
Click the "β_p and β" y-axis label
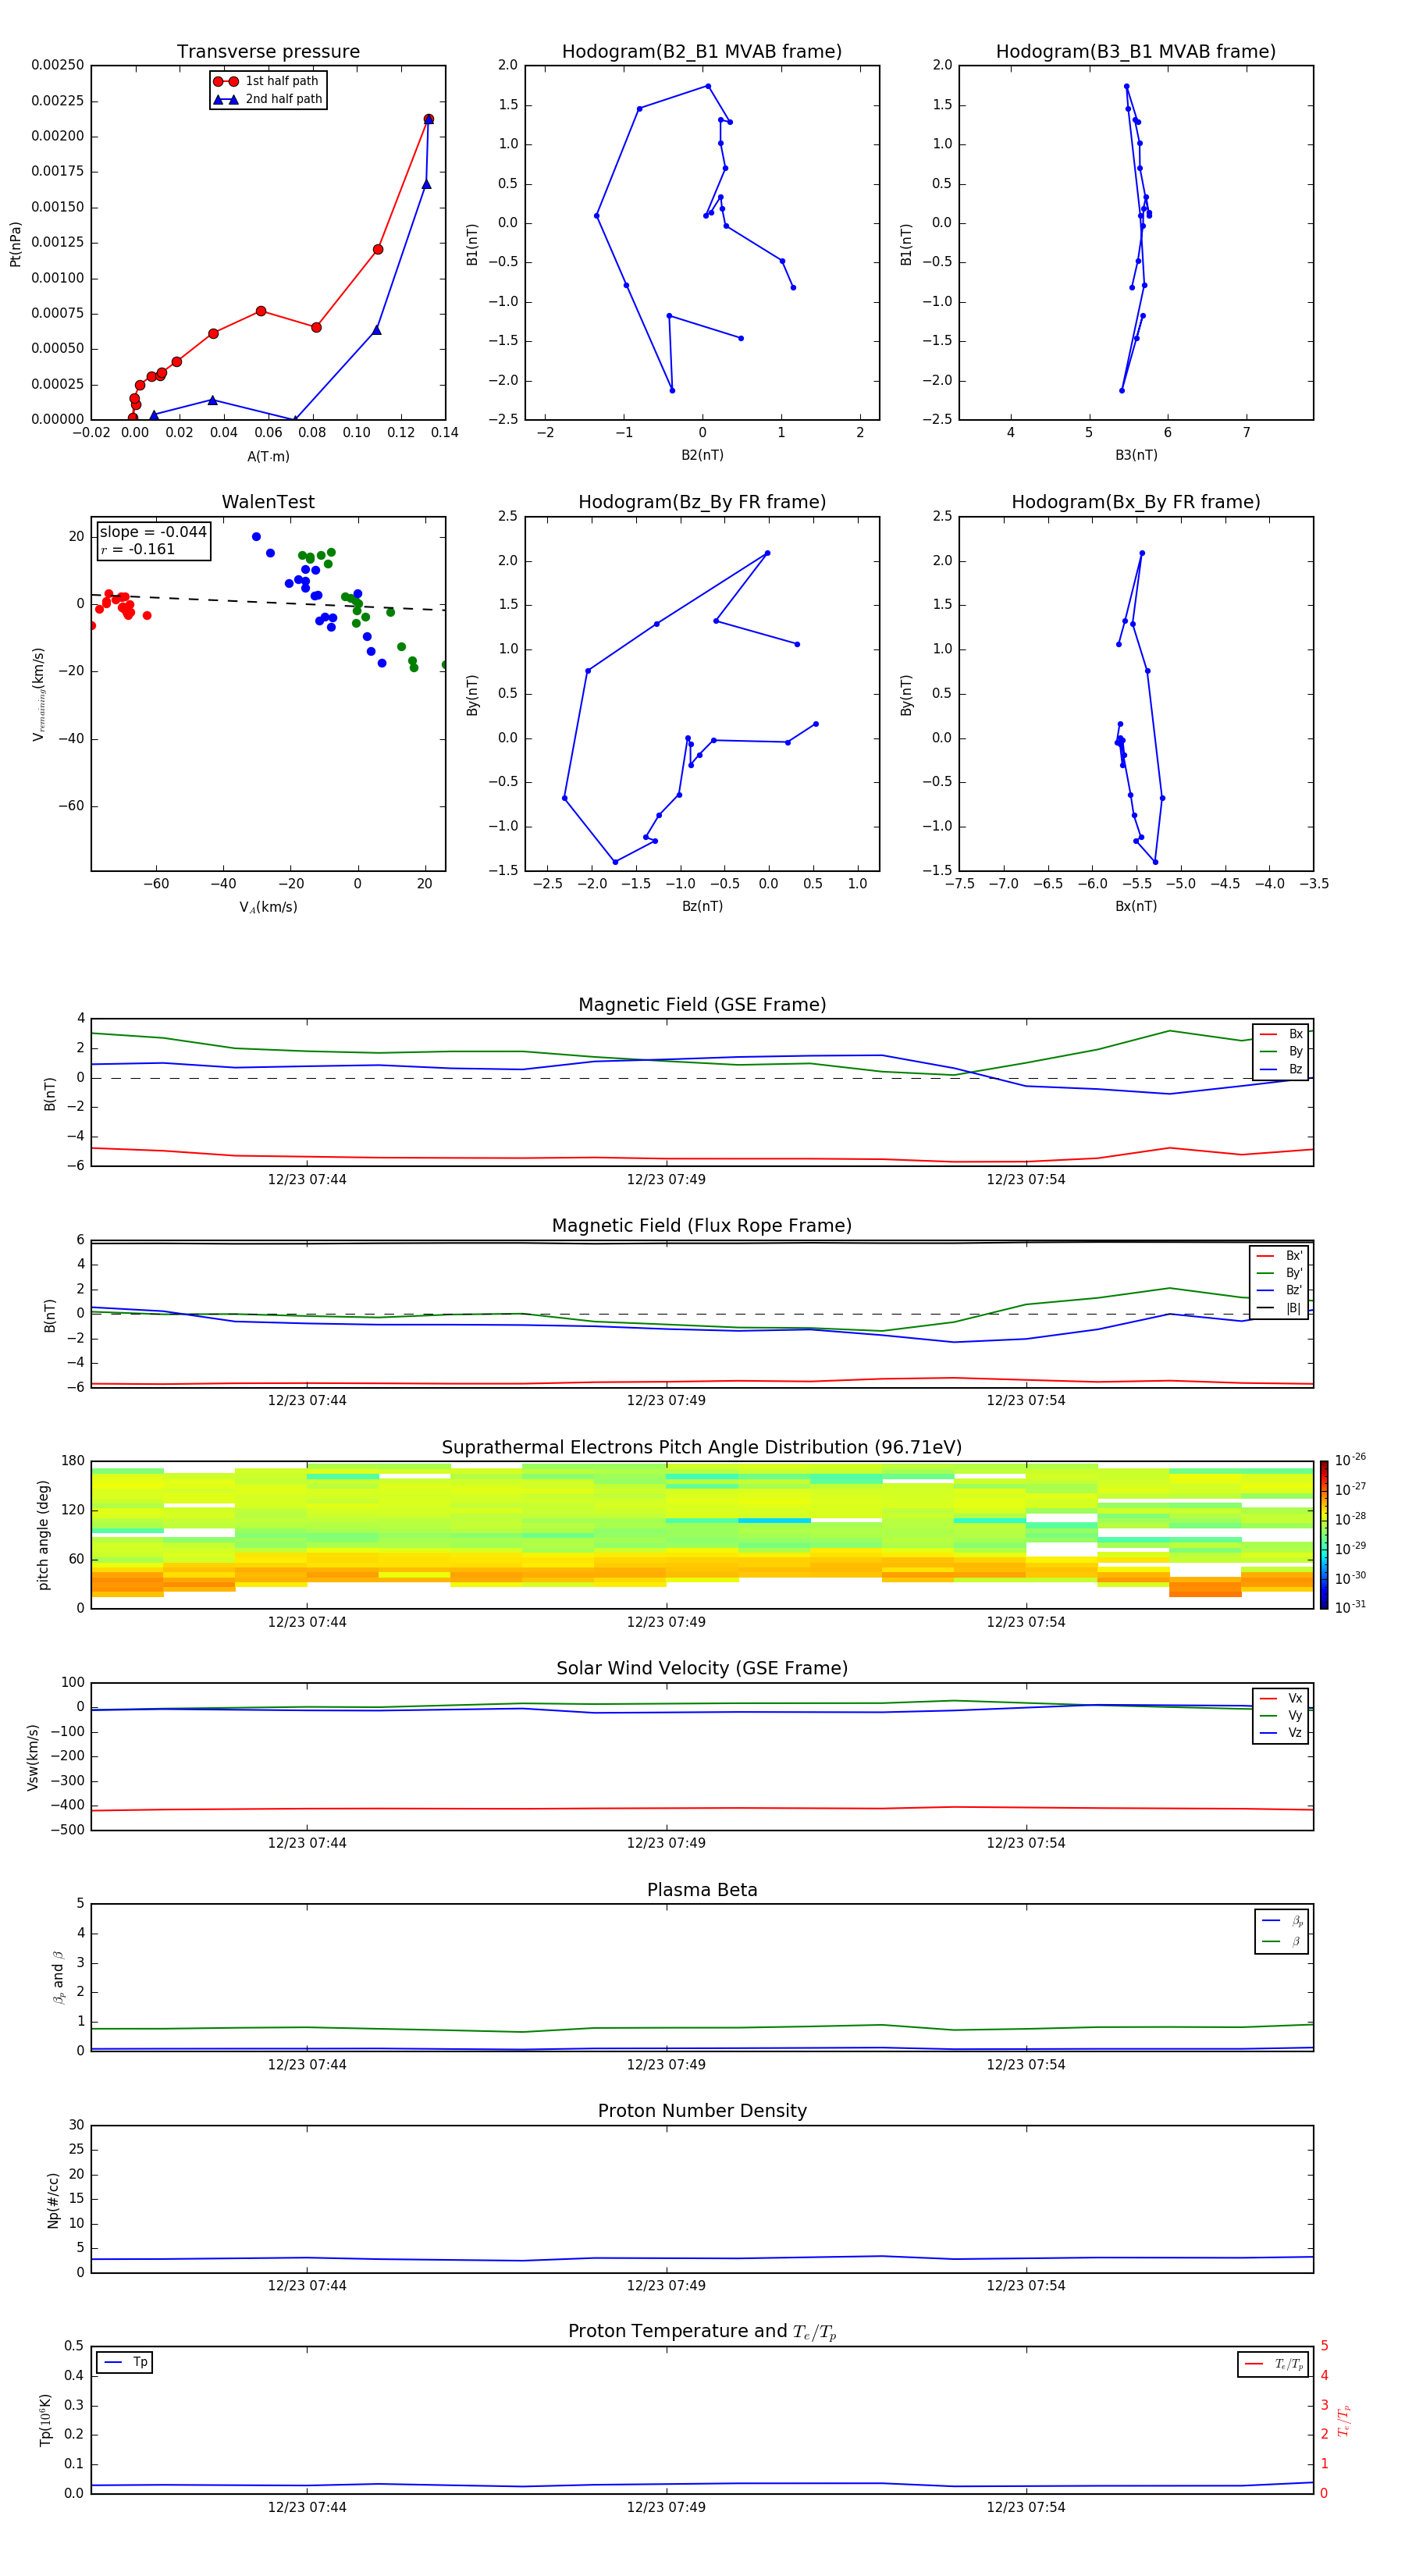click(58, 1978)
